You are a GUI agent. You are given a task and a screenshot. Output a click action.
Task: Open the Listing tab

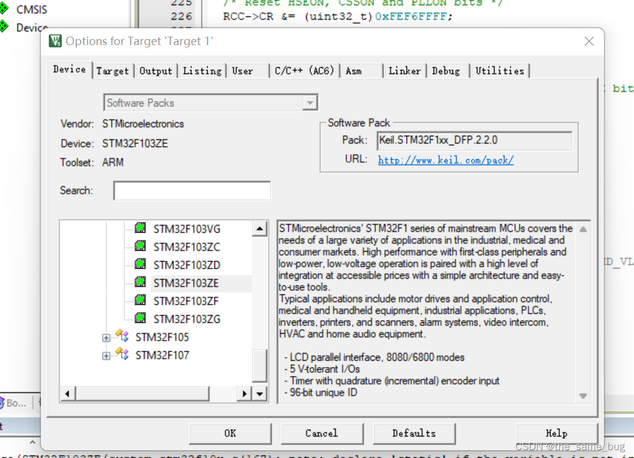pos(202,71)
